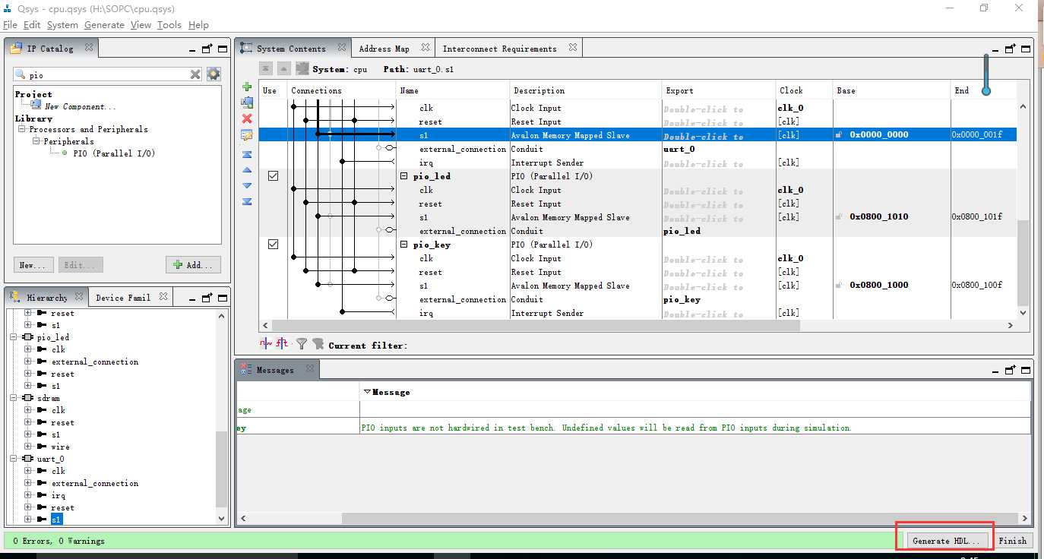Click the PIO inputs not hardwired message row

633,428
